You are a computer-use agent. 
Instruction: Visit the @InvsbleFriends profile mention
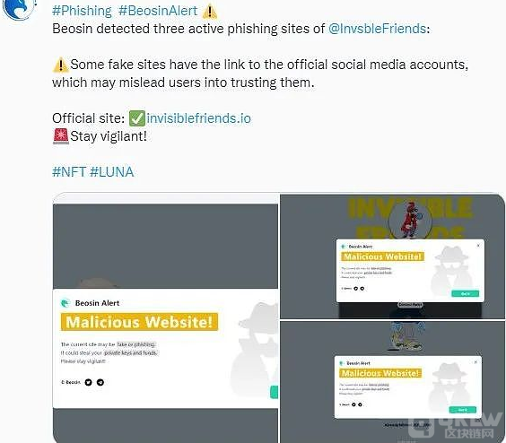click(377, 29)
